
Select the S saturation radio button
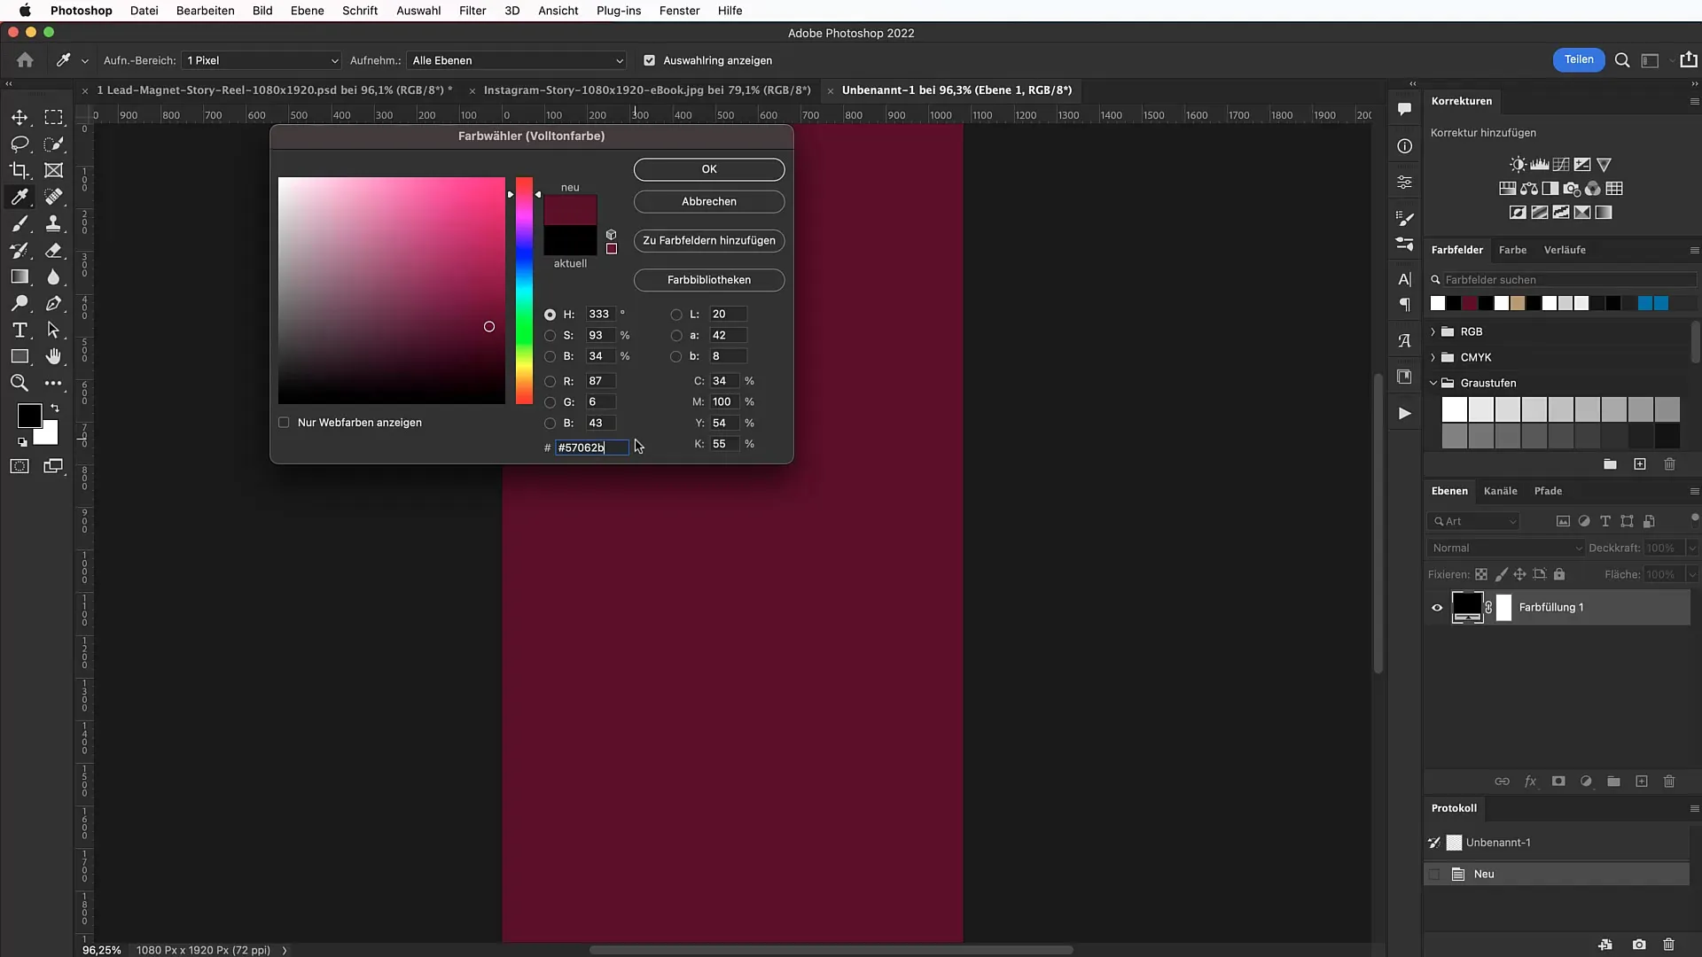[550, 335]
